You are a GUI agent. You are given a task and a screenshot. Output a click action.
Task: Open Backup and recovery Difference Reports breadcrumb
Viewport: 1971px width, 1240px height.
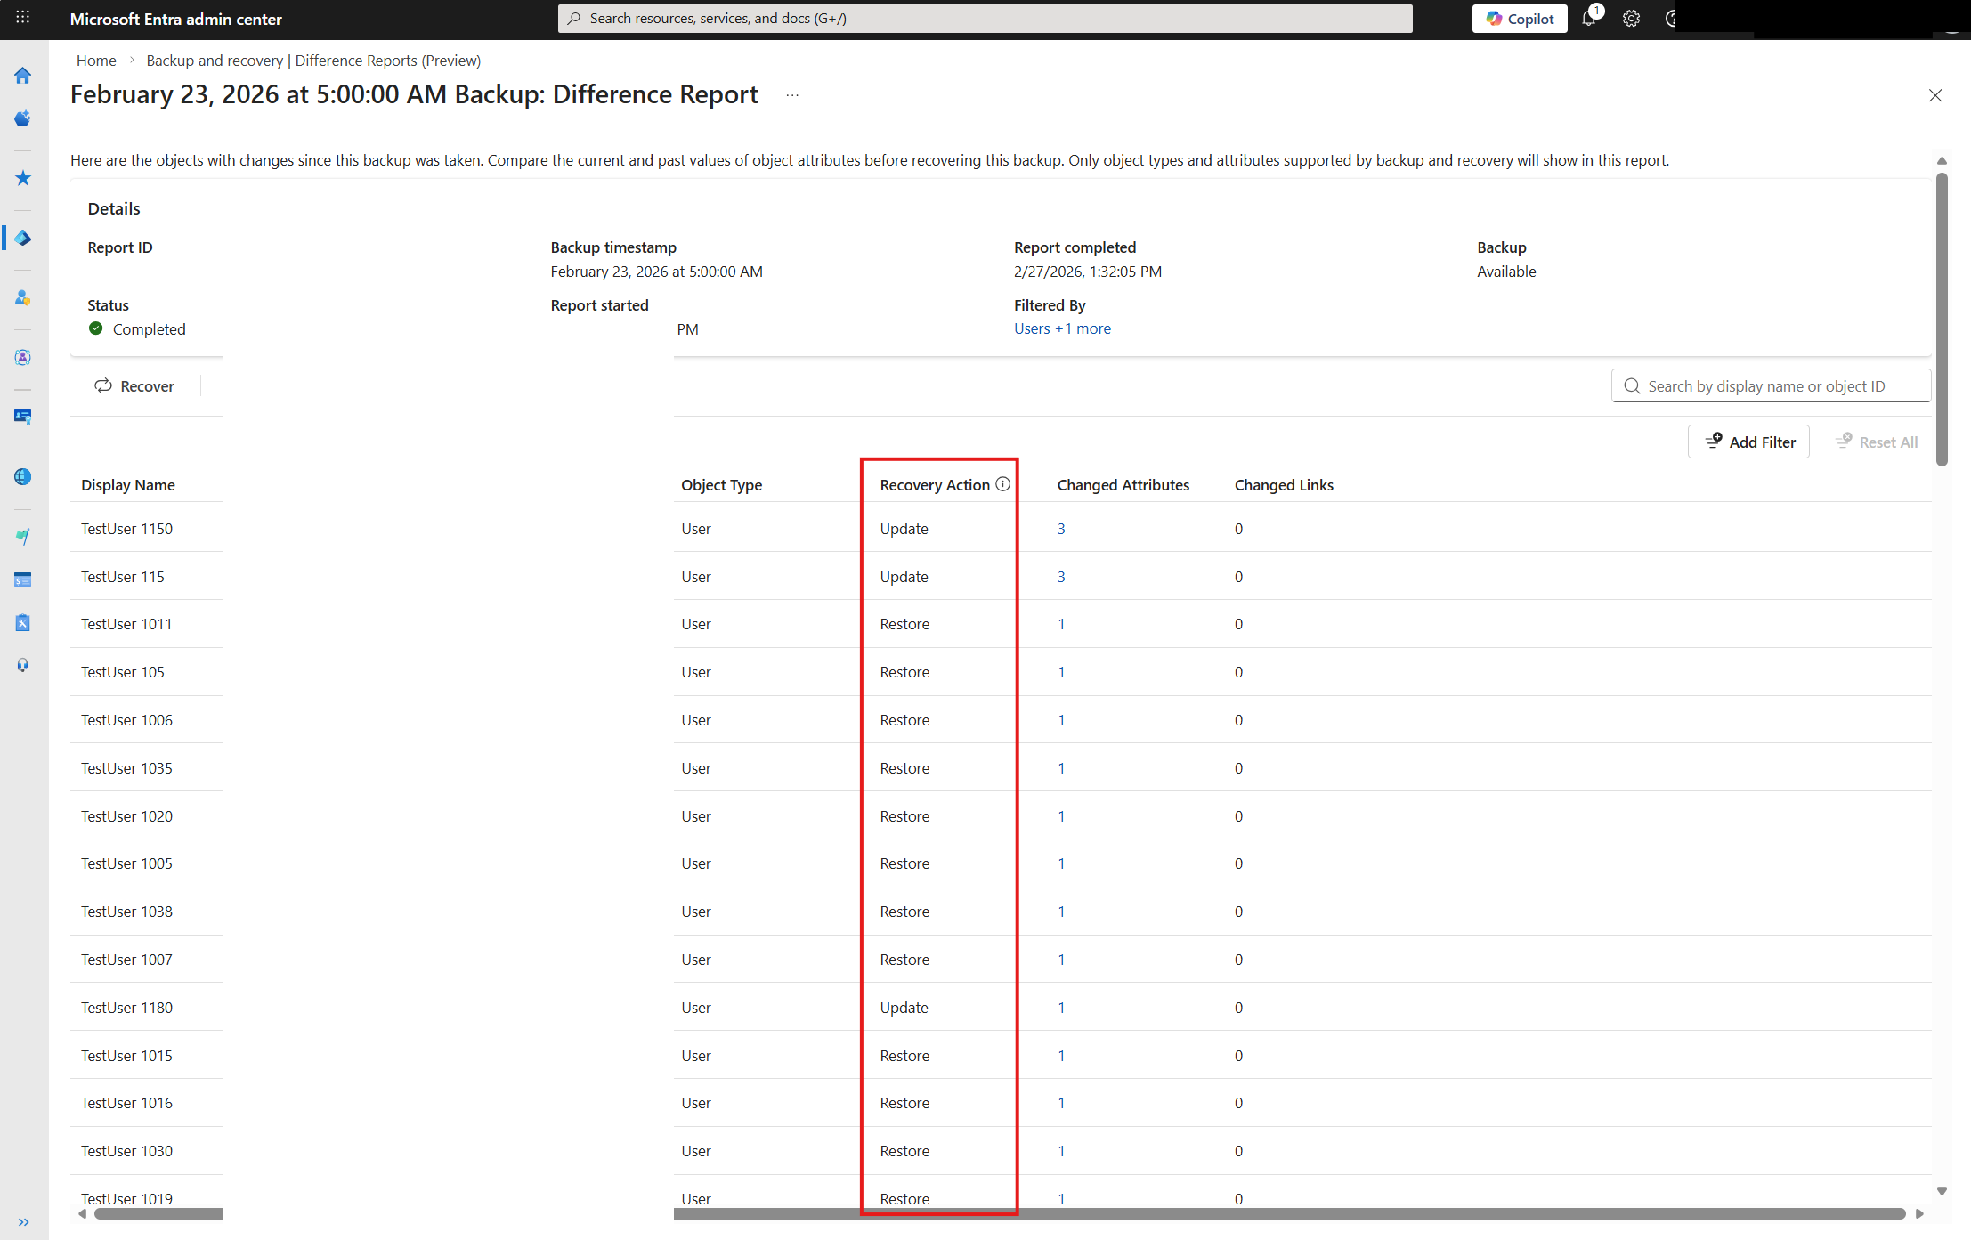pos(313,61)
